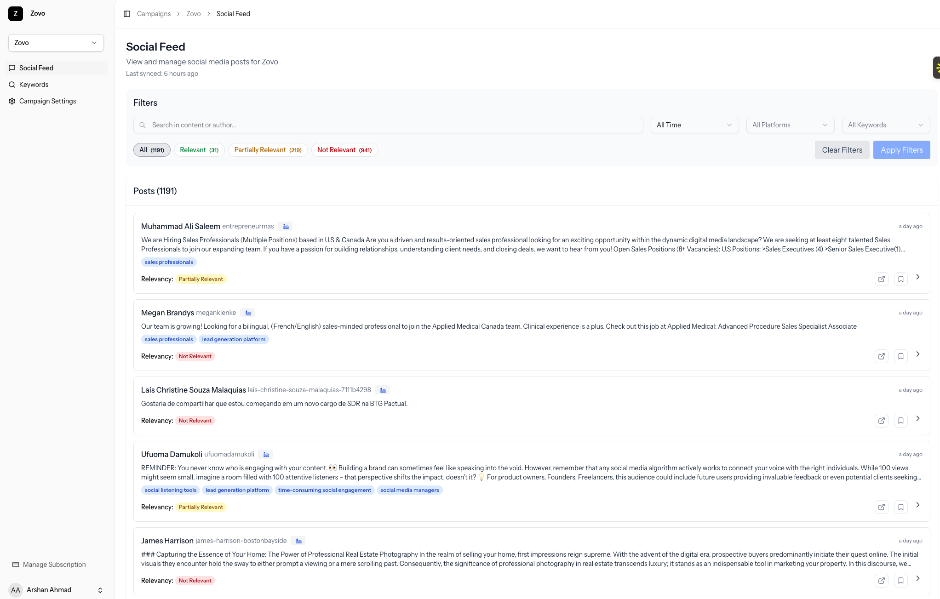
Task: Toggle the sidebar panel icon
Action: pyautogui.click(x=127, y=14)
